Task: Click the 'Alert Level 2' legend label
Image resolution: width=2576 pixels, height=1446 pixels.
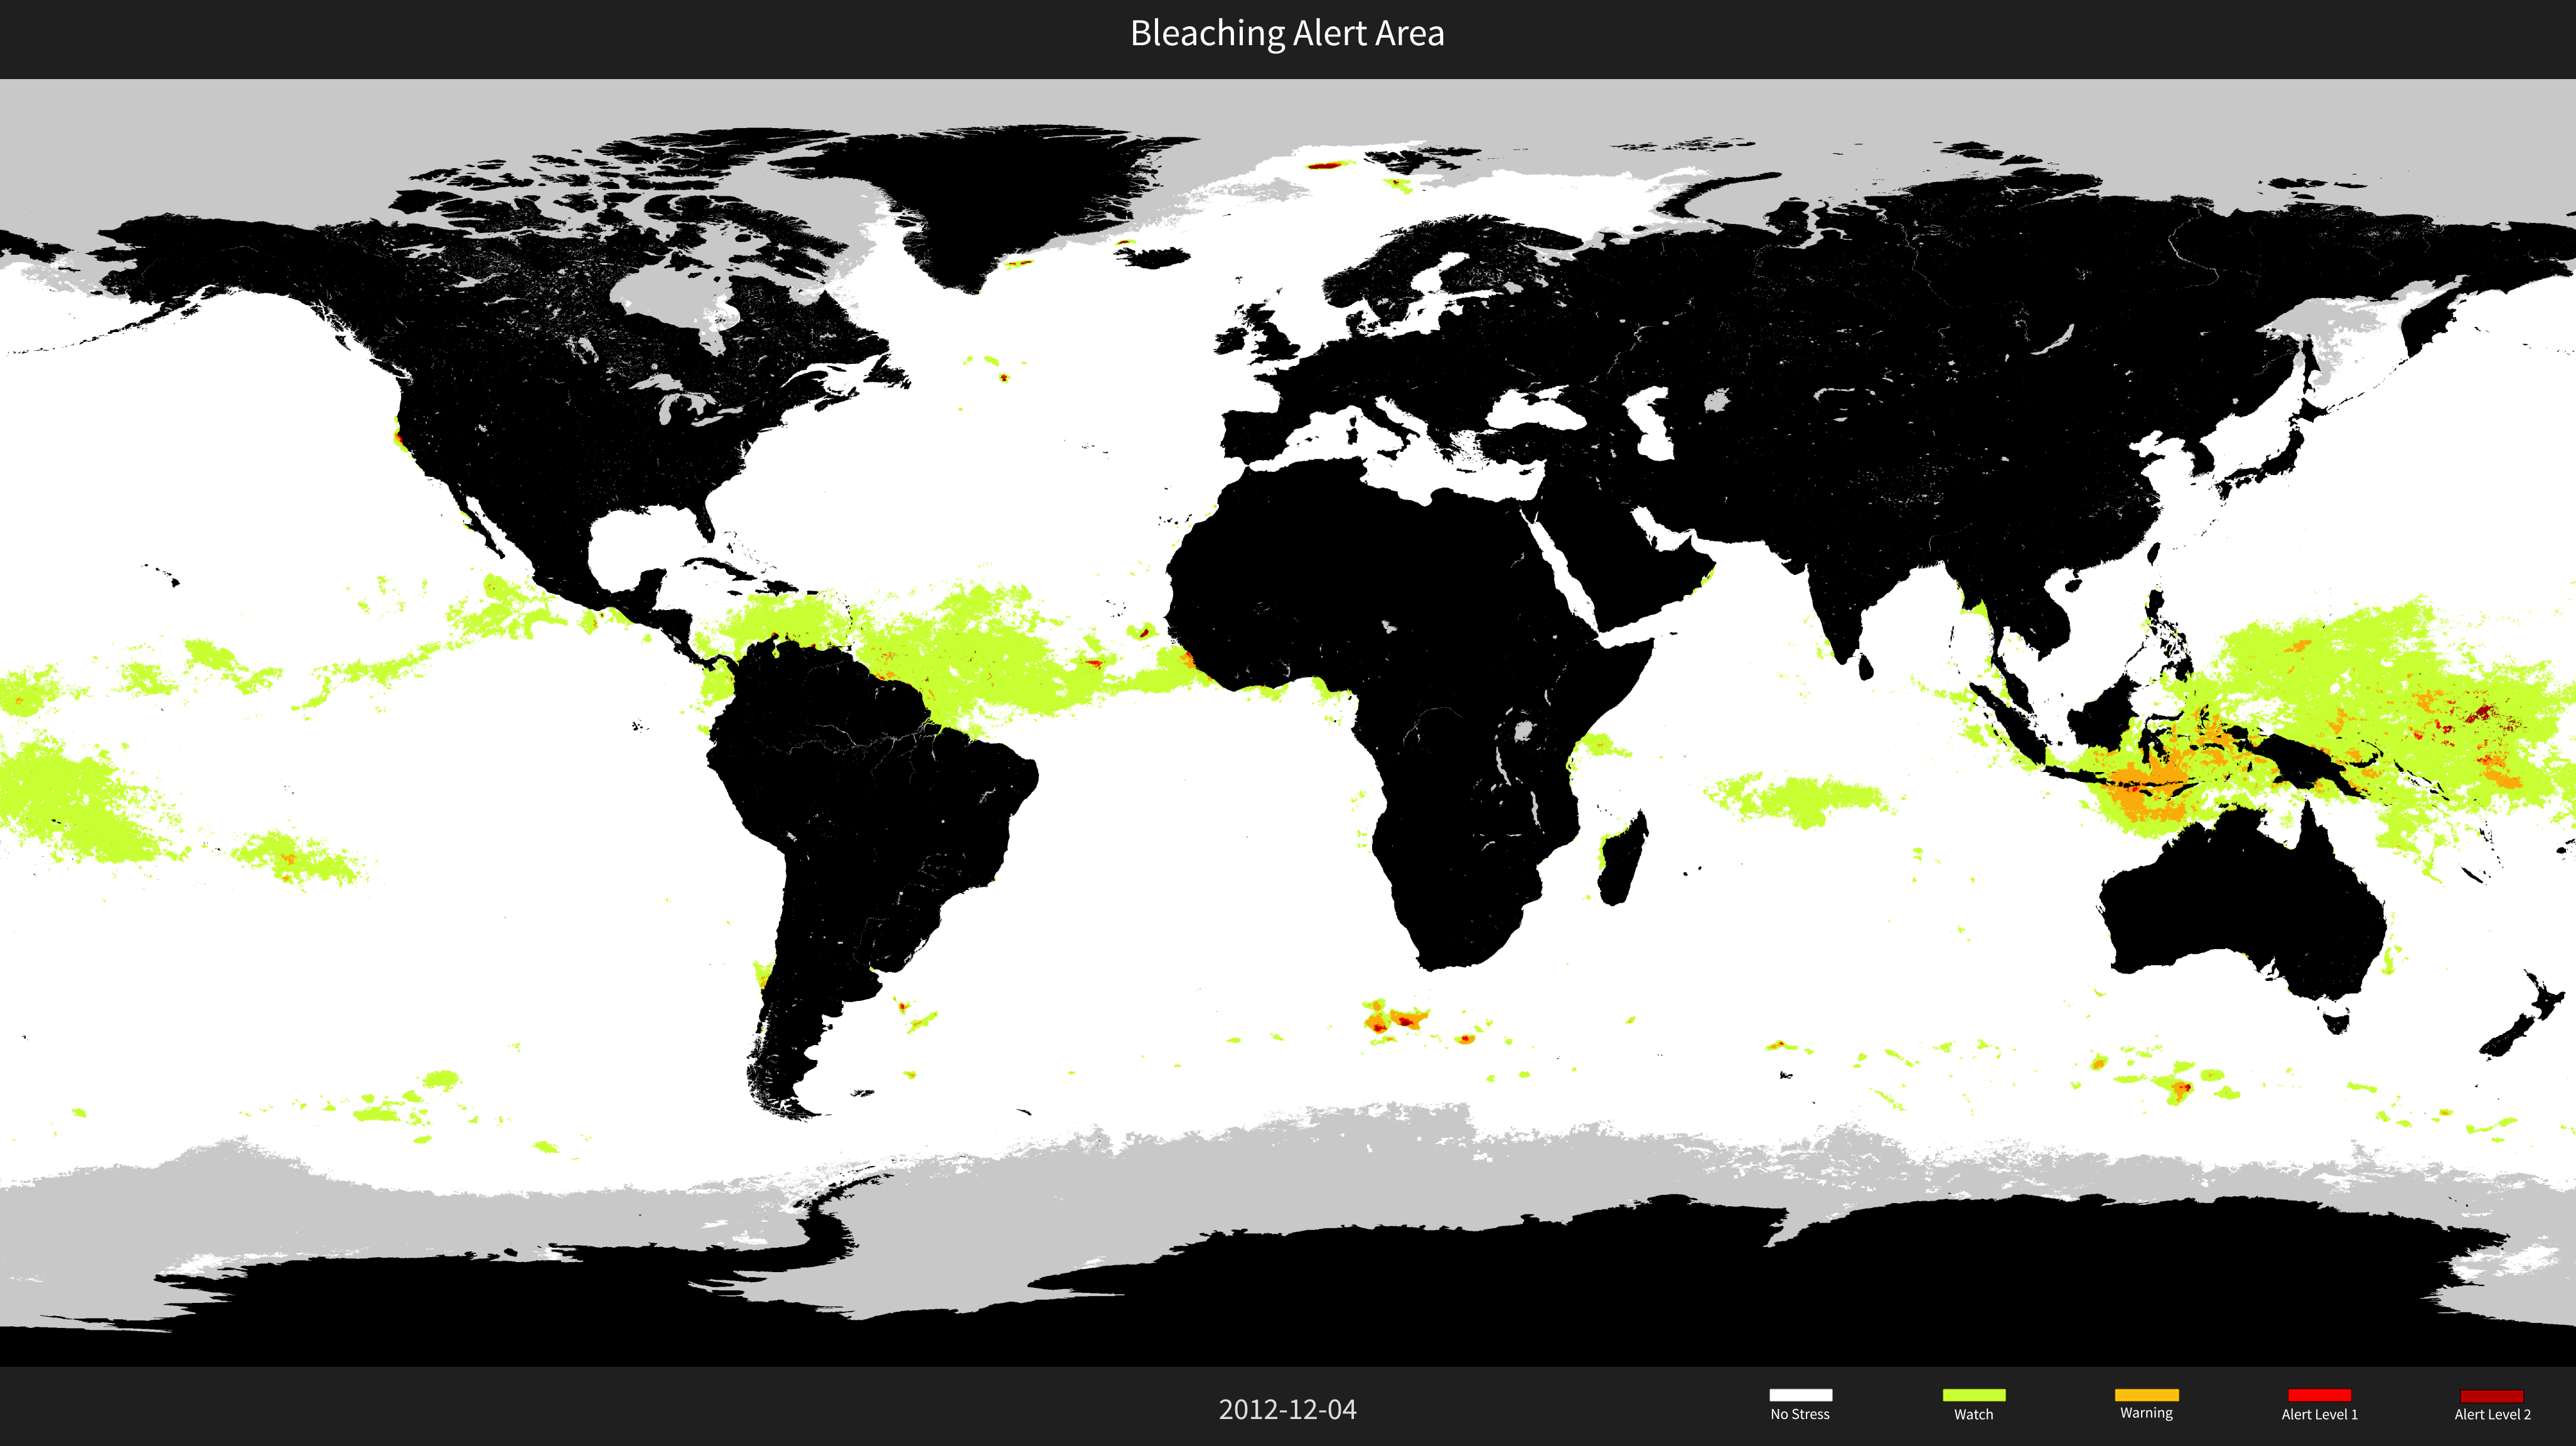Action: [x=2492, y=1414]
